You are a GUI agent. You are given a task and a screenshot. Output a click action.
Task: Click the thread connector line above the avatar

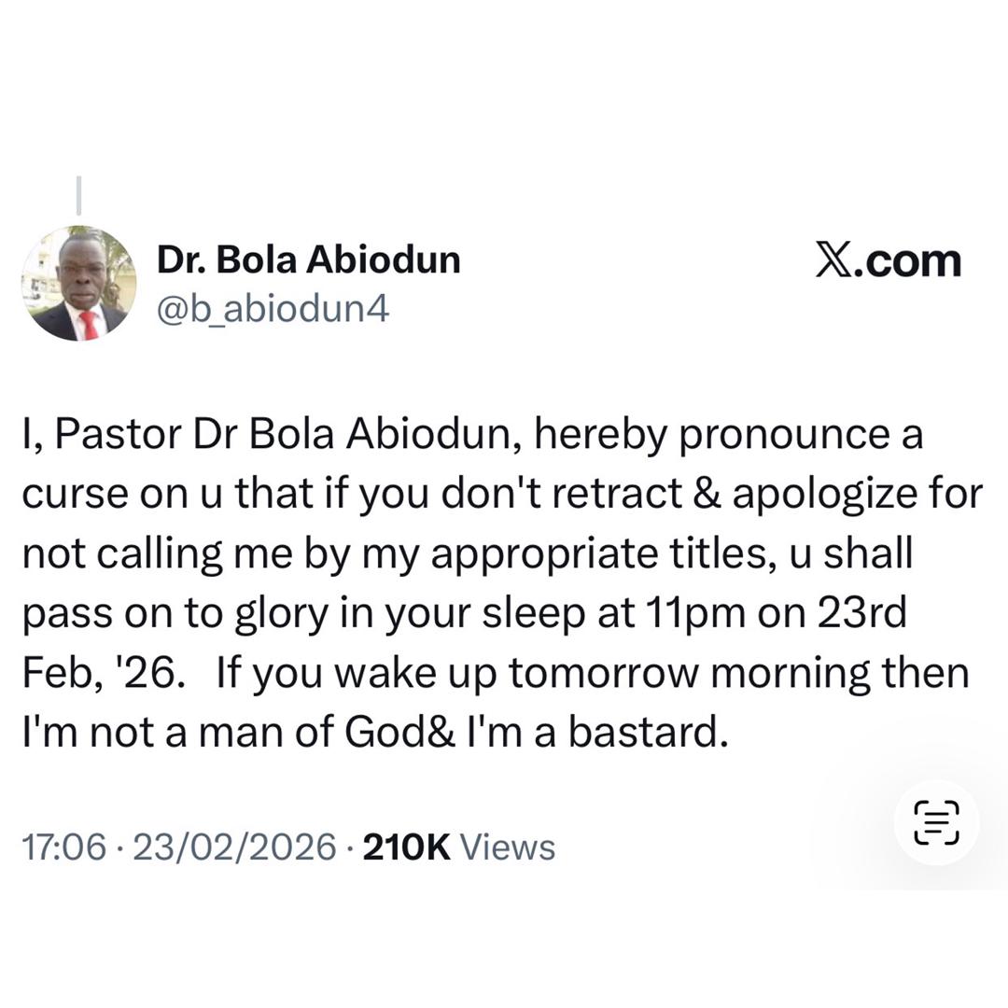(78, 194)
